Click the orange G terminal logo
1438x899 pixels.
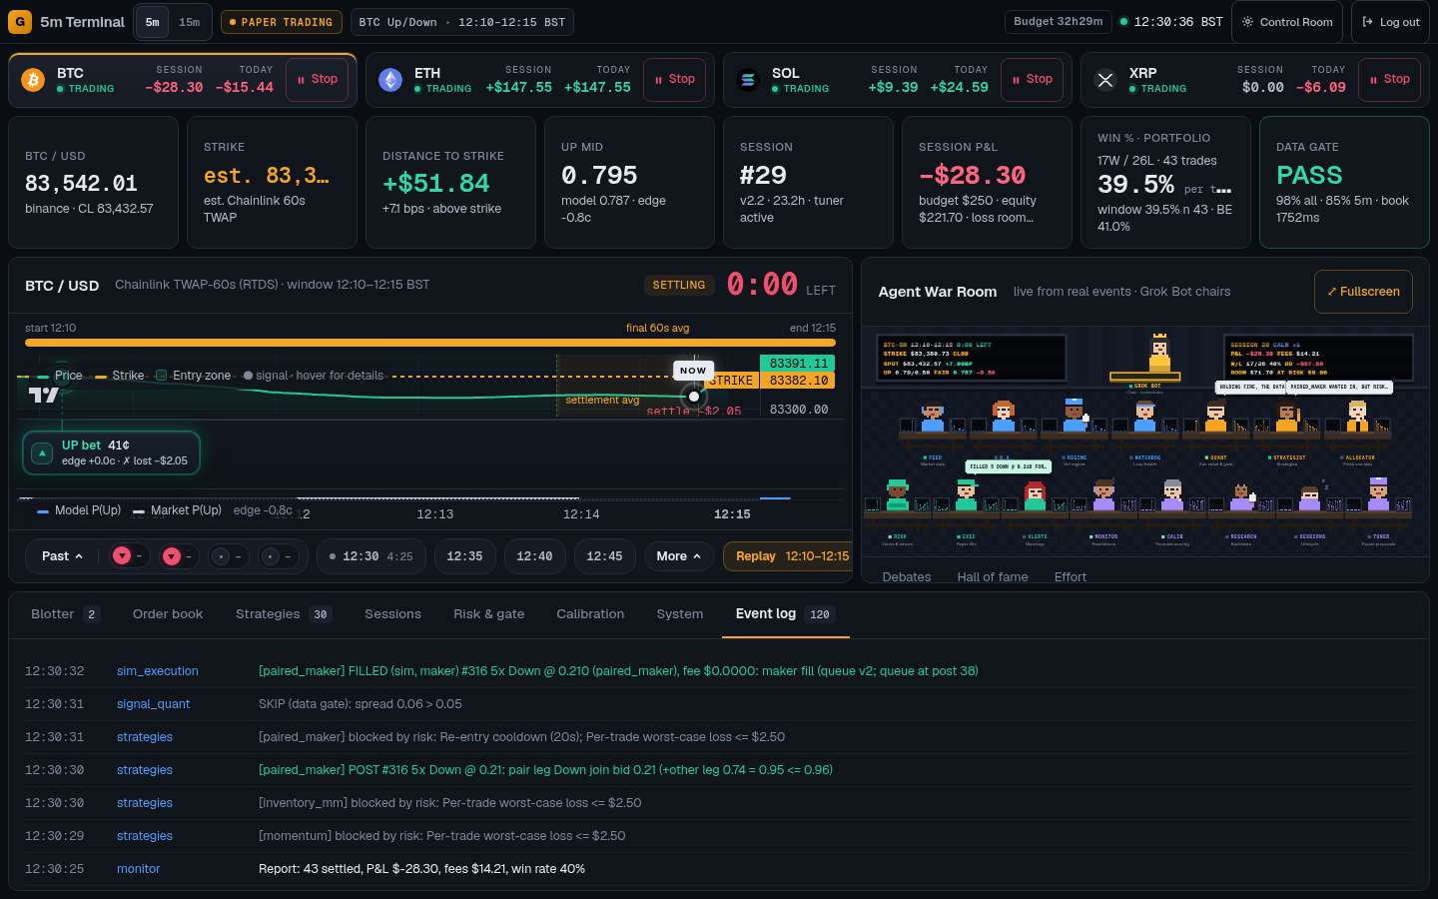[19, 21]
